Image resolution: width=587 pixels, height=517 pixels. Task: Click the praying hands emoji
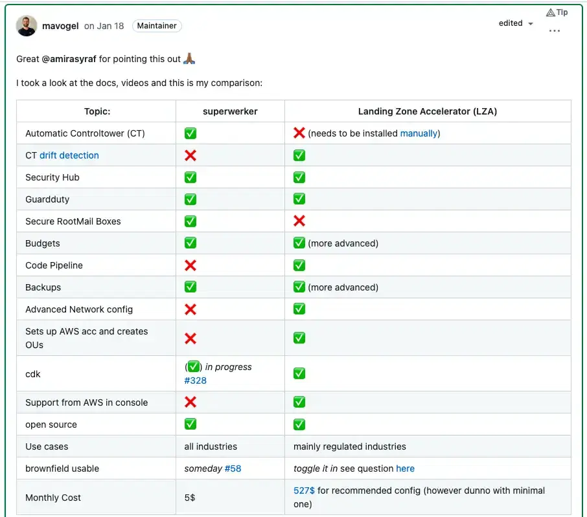[189, 59]
